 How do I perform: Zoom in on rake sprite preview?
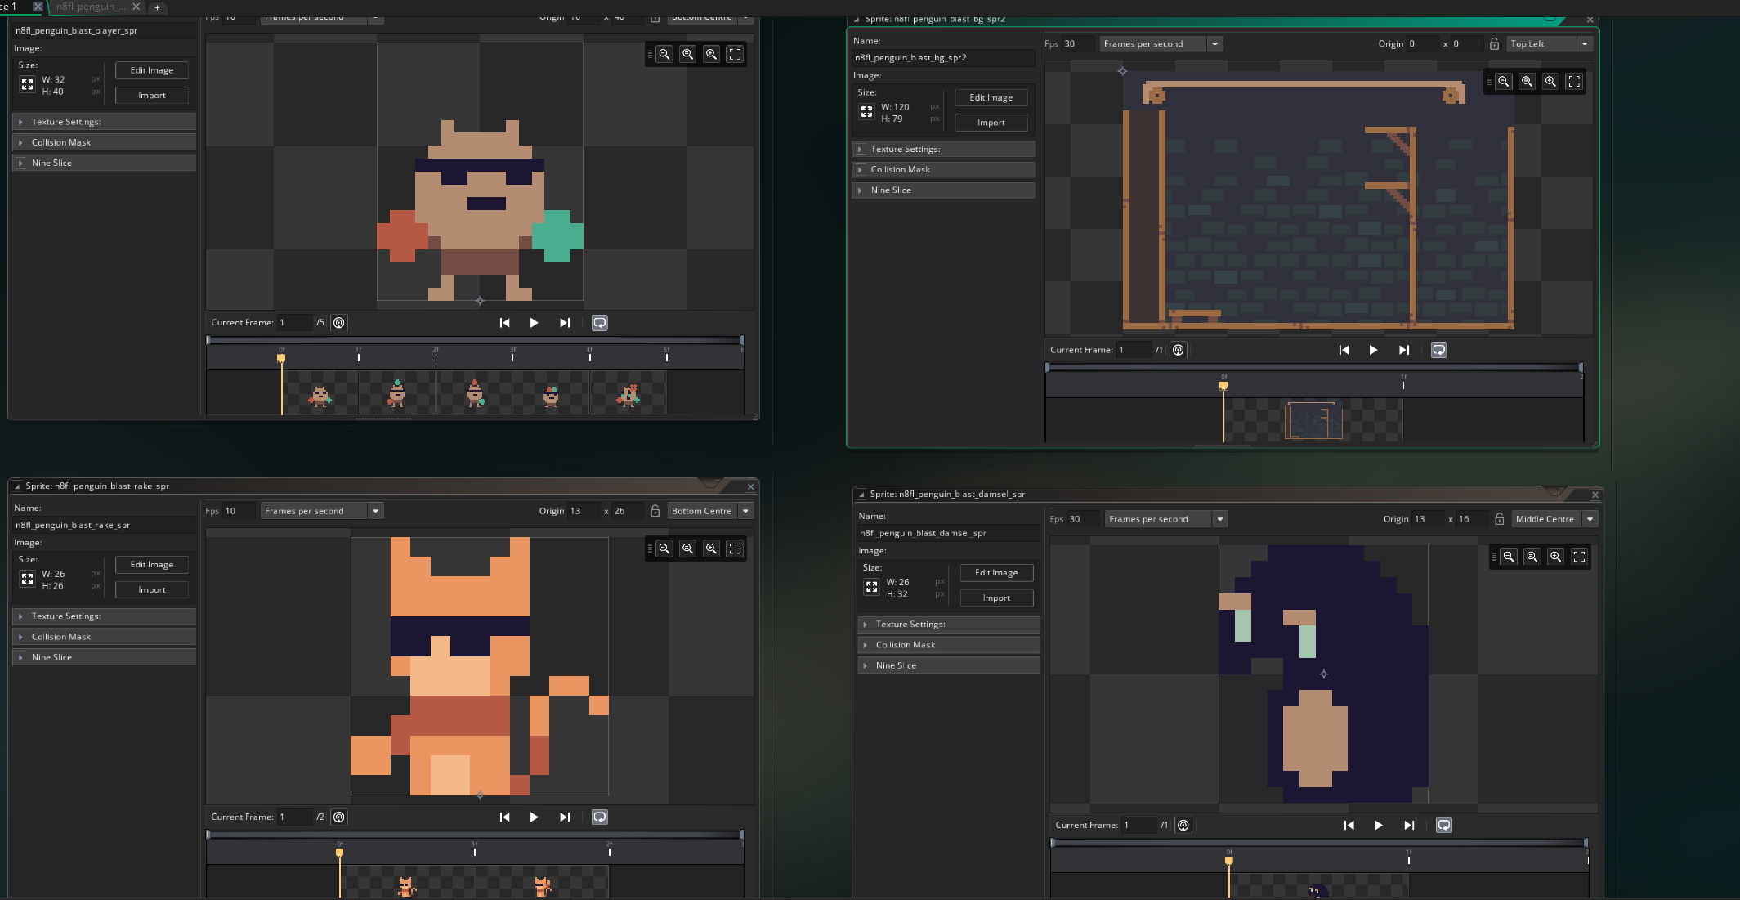712,549
